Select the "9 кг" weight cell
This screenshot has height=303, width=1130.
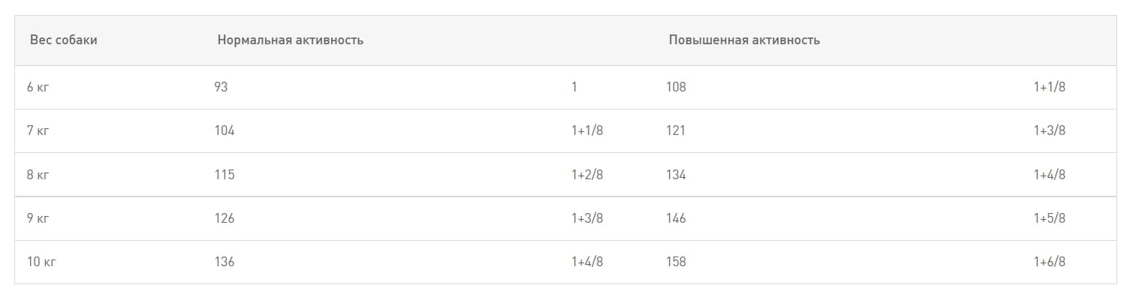click(x=38, y=218)
